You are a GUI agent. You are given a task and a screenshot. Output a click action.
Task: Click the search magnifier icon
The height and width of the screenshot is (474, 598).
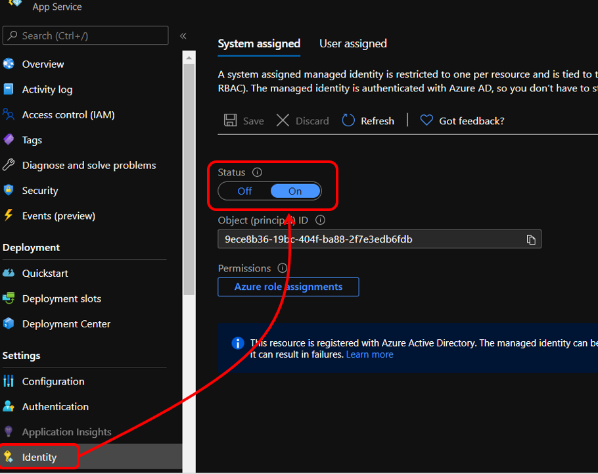pos(12,36)
